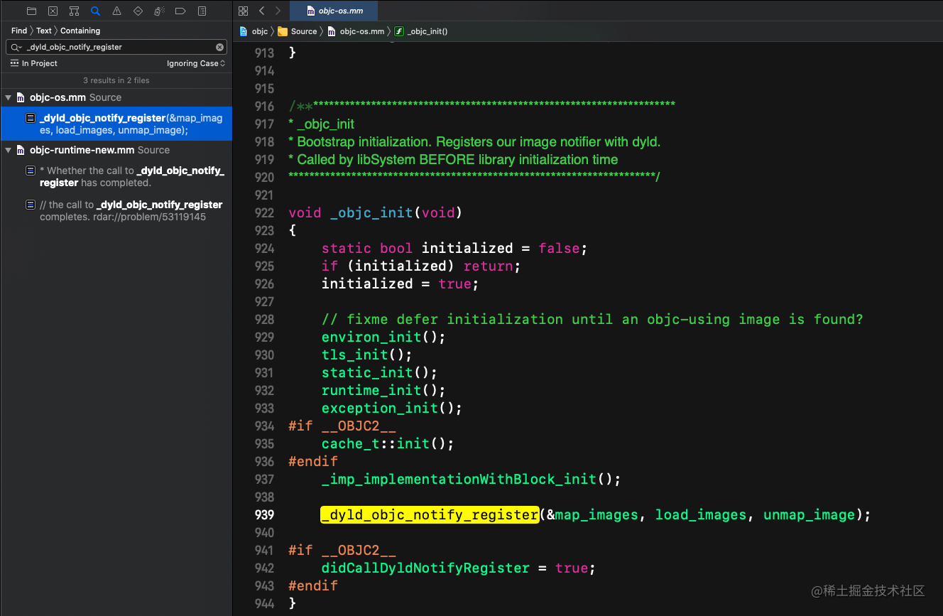The width and height of the screenshot is (943, 616).
Task: Click line number 942 in gutter
Action: coord(264,568)
